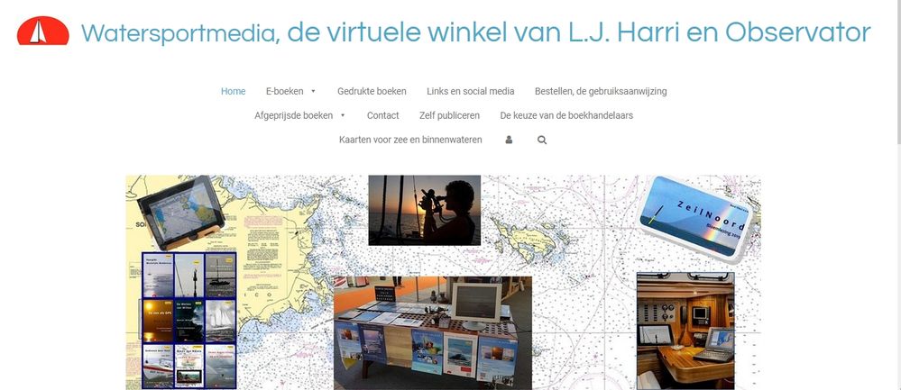Visit the Zelf publiceren page

449,115
